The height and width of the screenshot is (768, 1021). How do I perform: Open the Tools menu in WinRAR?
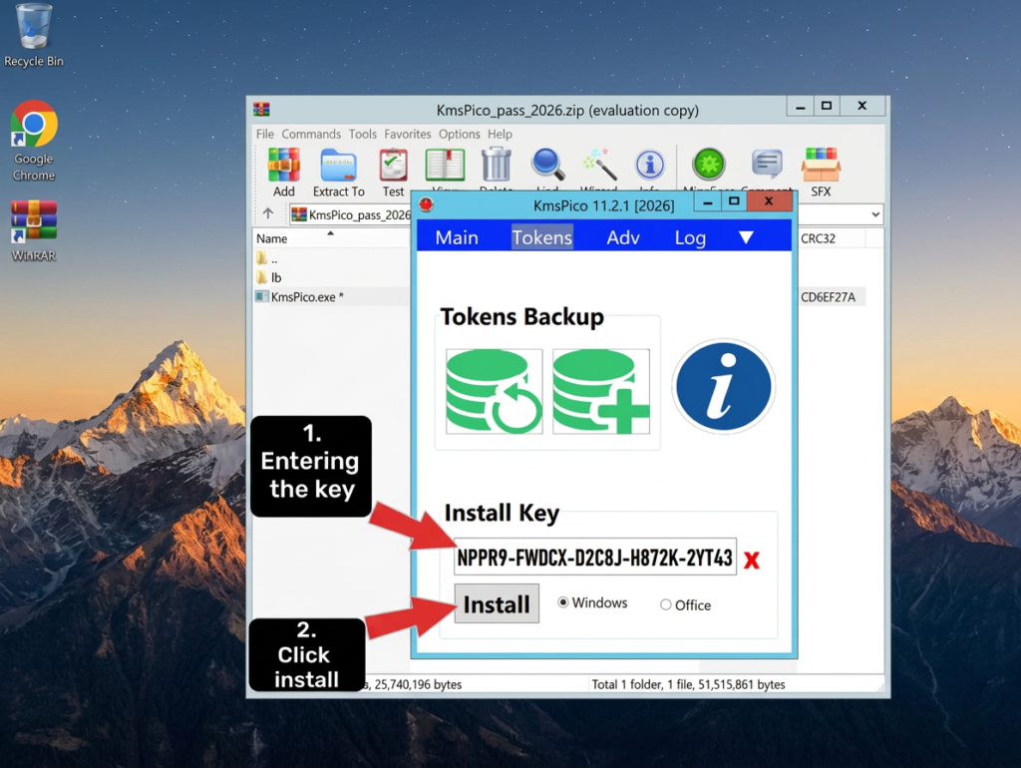[x=363, y=134]
